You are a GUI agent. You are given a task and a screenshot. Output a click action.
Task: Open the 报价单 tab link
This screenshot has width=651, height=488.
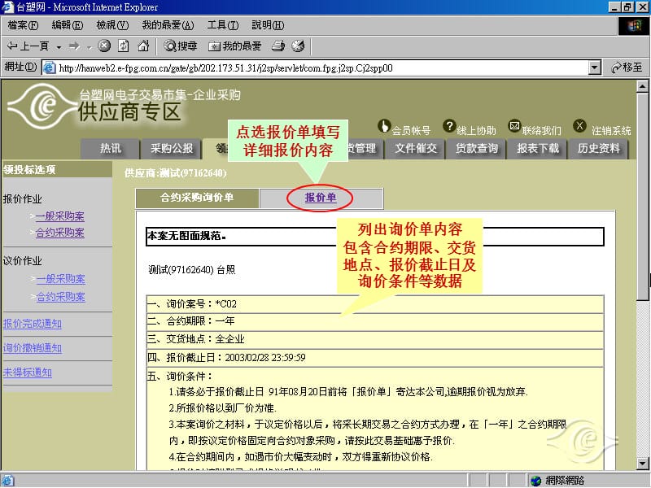coord(320,198)
